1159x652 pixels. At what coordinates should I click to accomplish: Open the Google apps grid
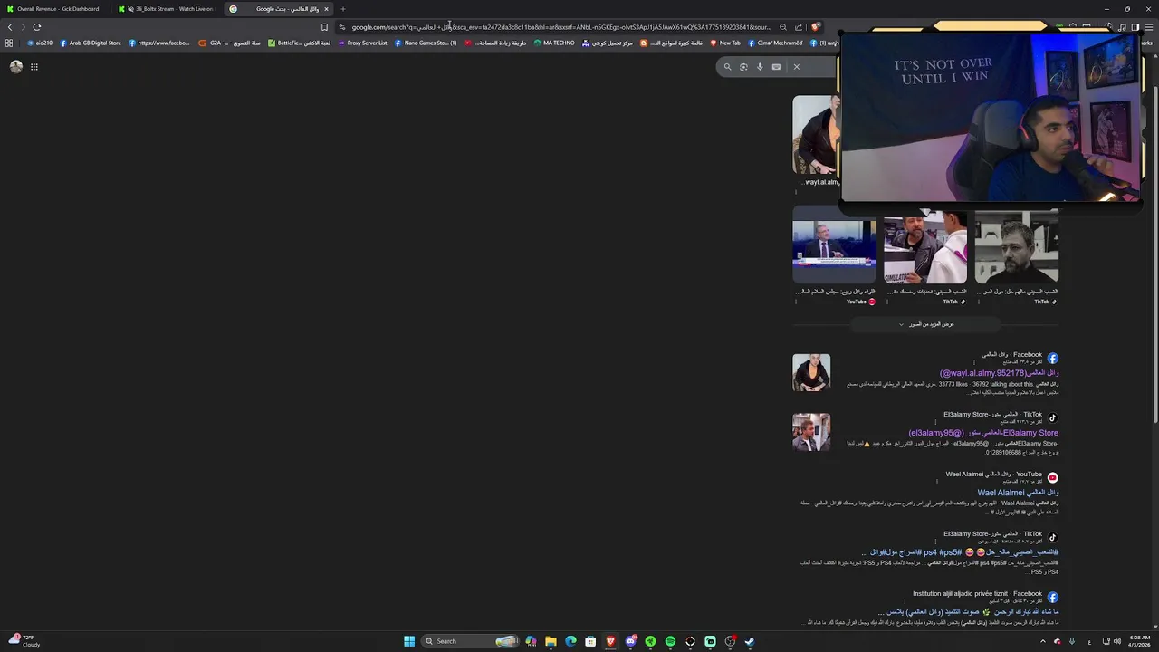click(34, 66)
